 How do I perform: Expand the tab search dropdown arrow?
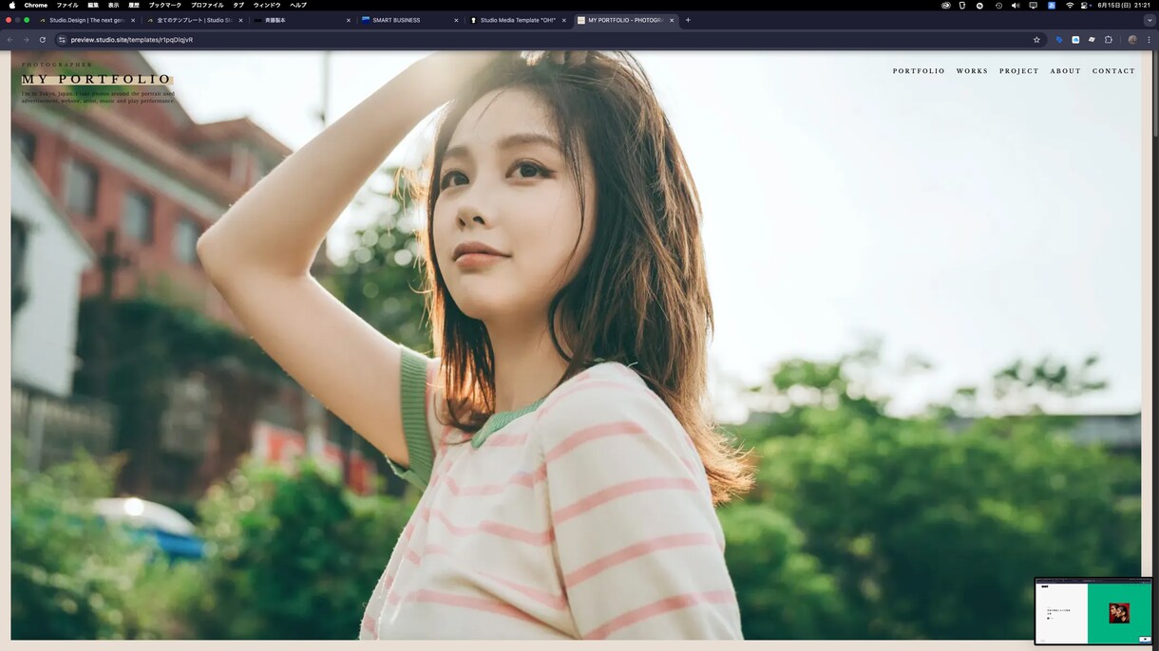[1149, 20]
